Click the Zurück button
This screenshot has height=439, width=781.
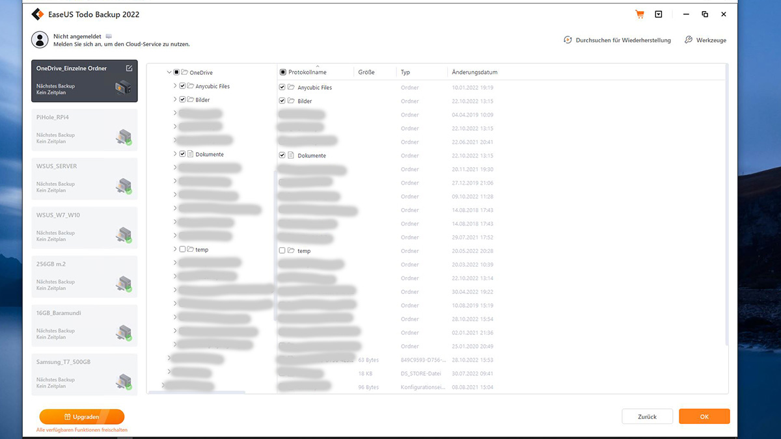point(647,417)
